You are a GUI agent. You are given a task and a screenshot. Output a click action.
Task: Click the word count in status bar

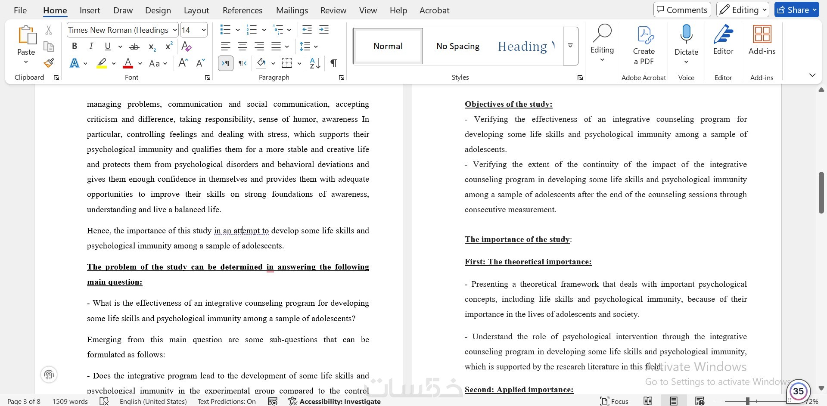click(x=70, y=401)
